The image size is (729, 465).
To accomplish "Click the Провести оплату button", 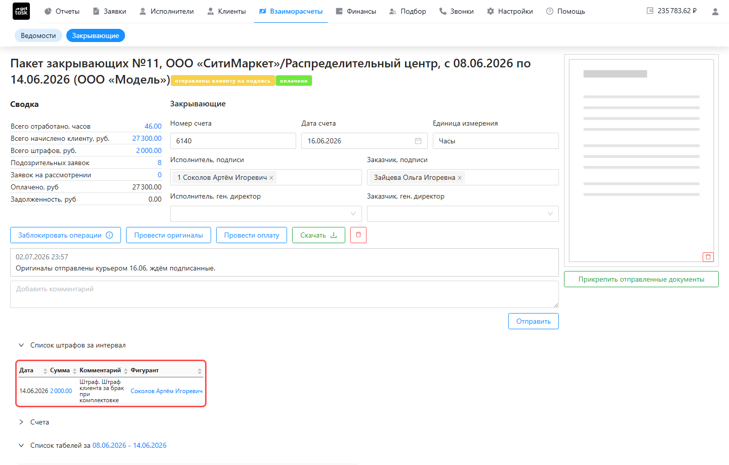I will 252,235.
